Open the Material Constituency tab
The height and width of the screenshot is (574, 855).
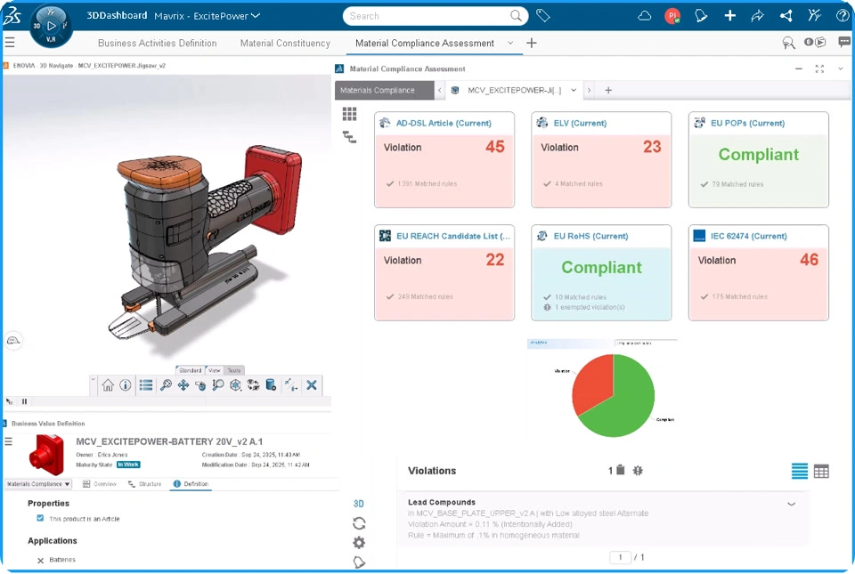tap(285, 43)
